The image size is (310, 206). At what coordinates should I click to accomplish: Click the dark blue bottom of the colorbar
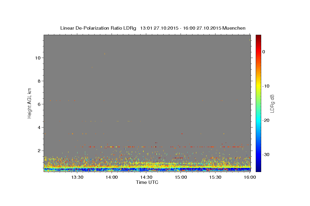tap(258, 169)
